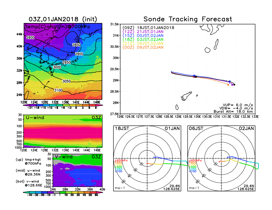Click the 2850 contour label
The width and height of the screenshot is (272, 210).
76,45
